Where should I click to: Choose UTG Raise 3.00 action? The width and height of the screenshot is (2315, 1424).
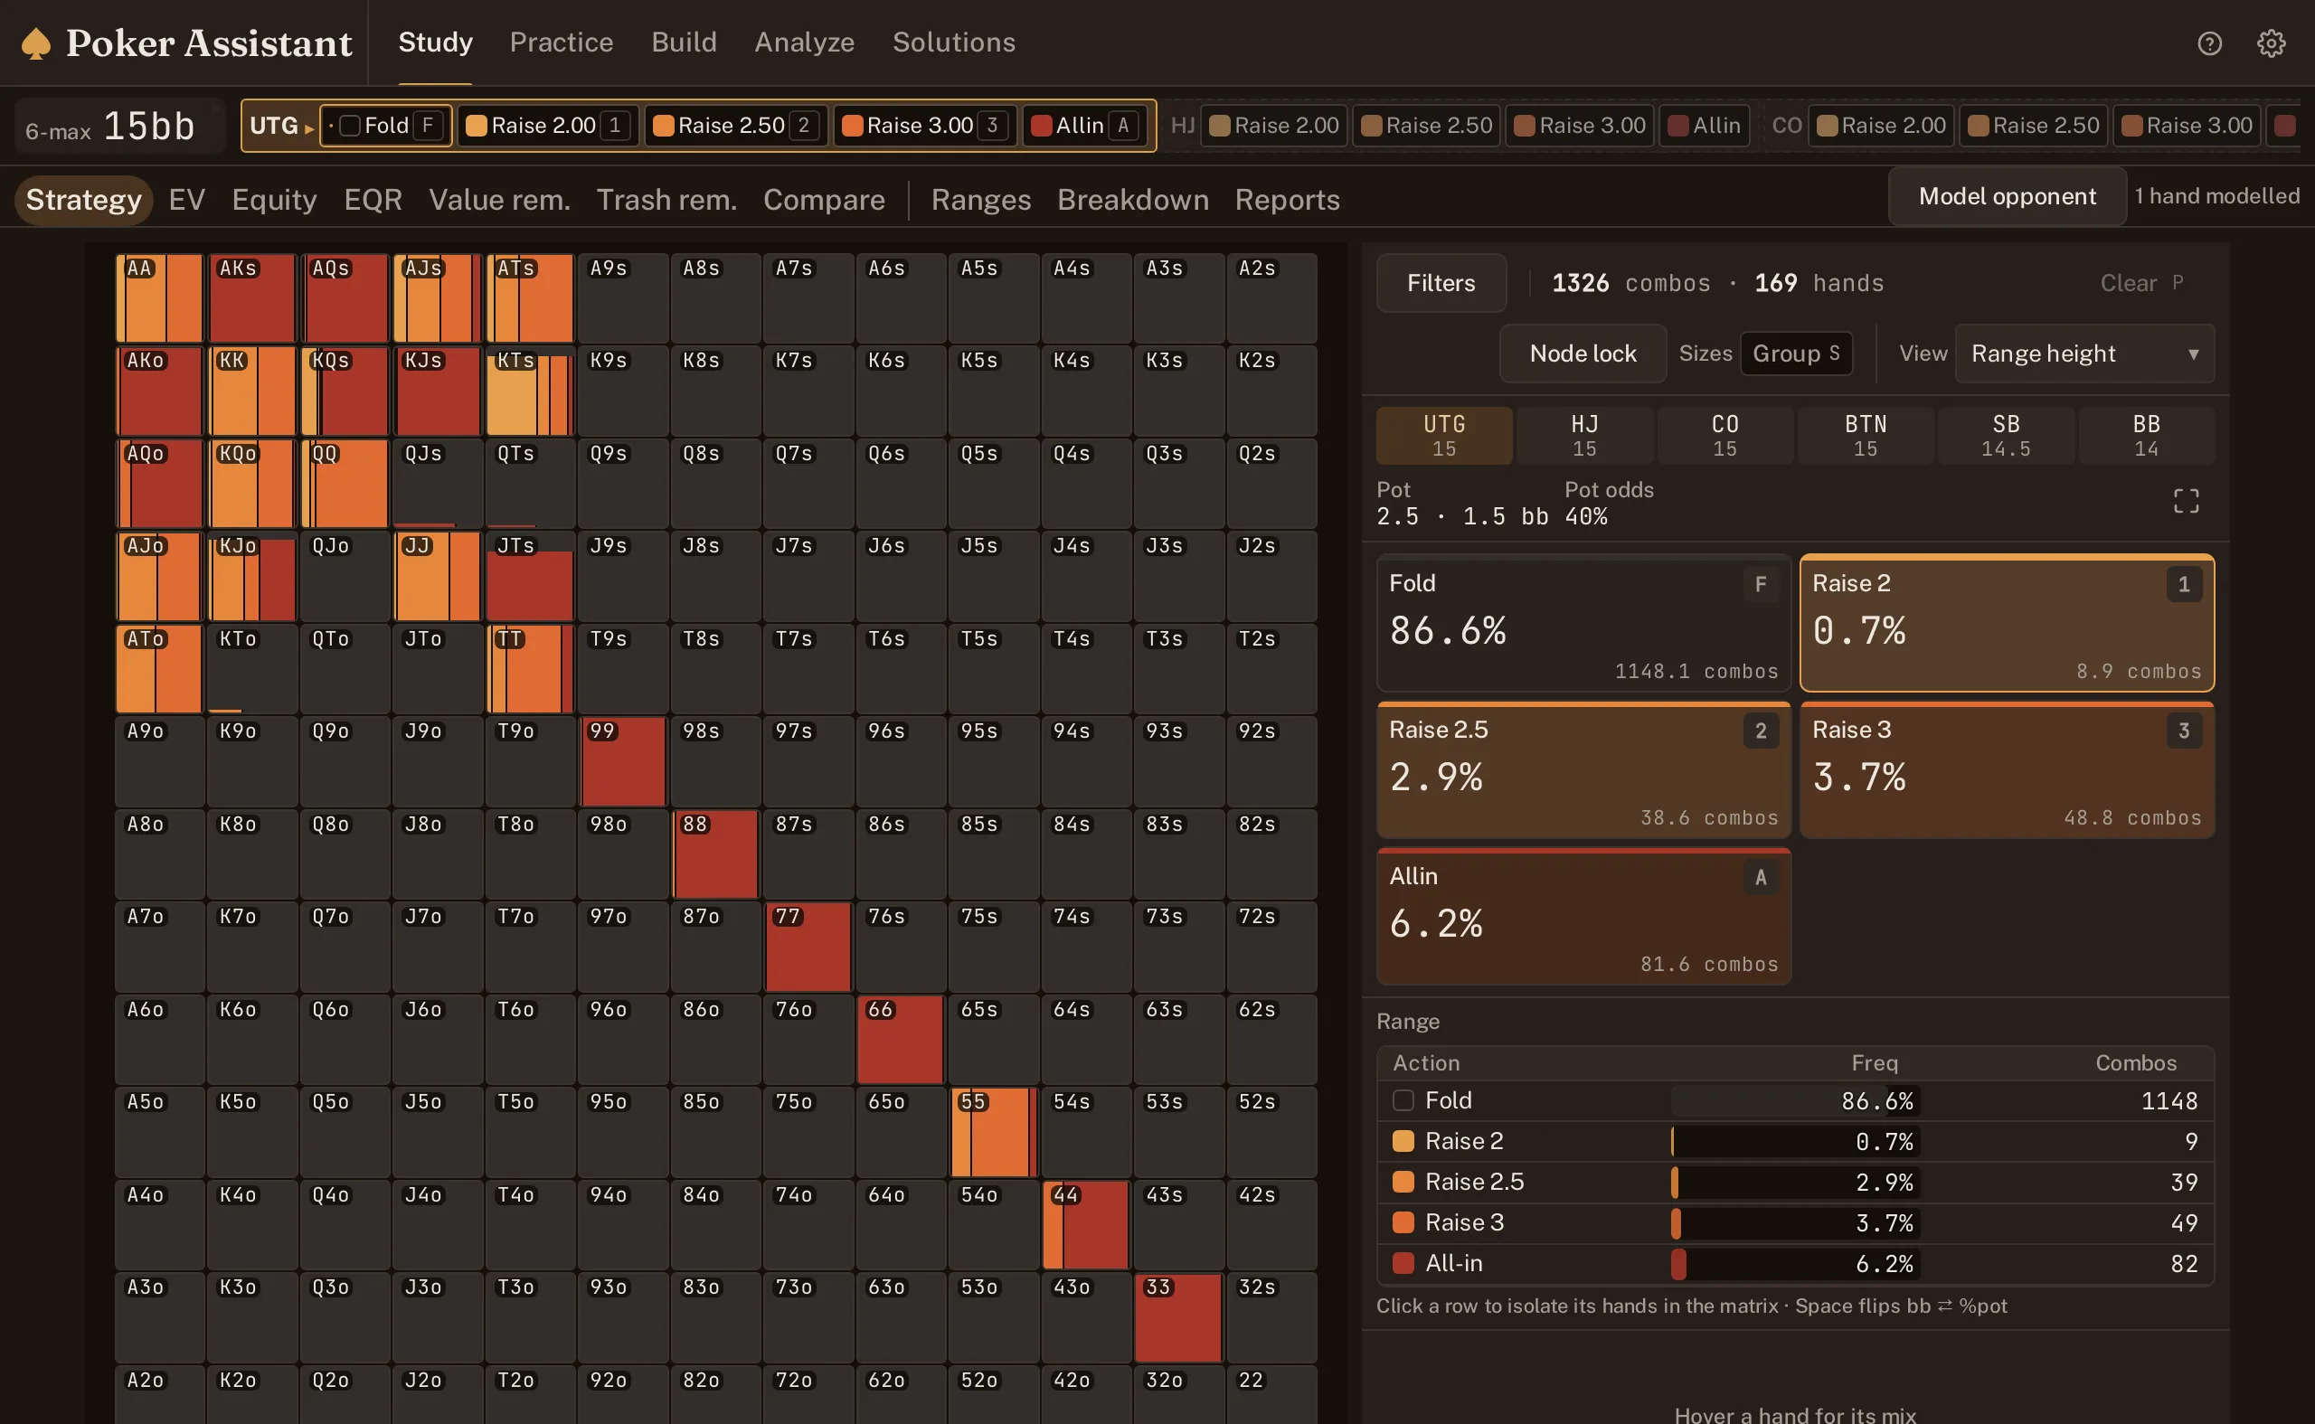[x=924, y=127]
